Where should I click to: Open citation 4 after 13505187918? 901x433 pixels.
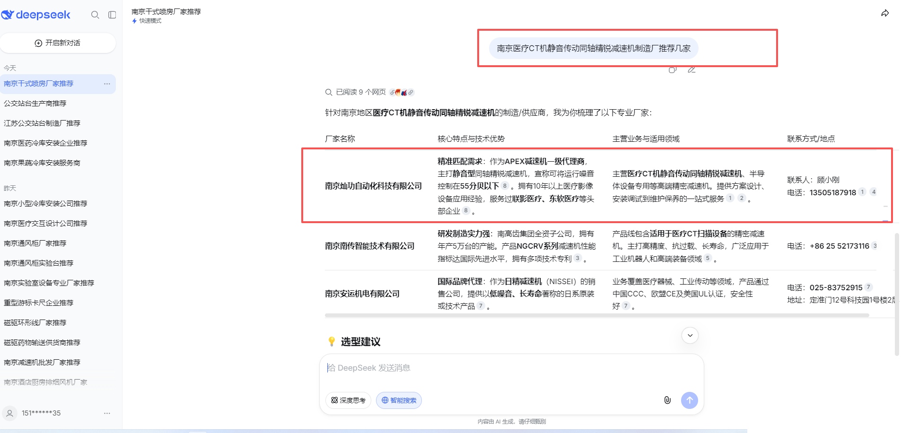pos(874,192)
